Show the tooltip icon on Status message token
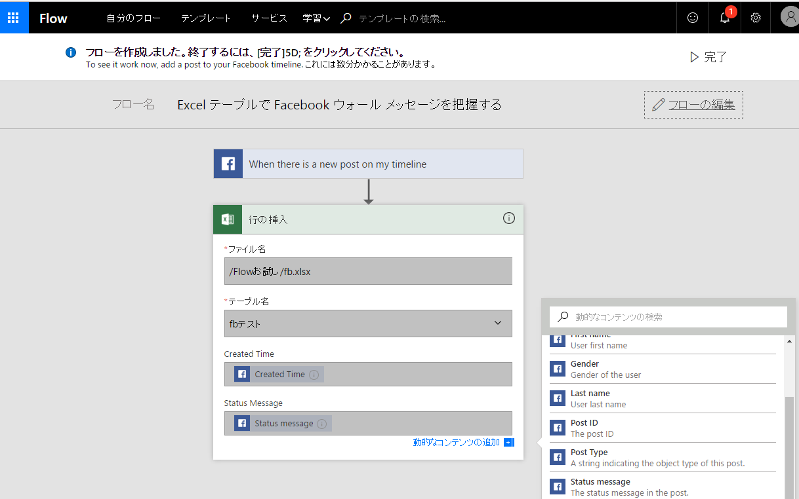 (321, 423)
